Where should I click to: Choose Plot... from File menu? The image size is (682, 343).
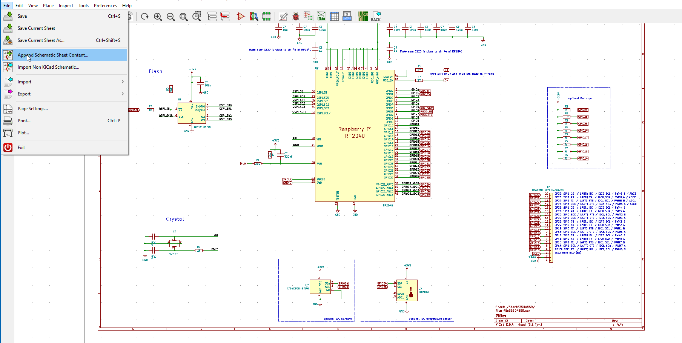(64, 133)
